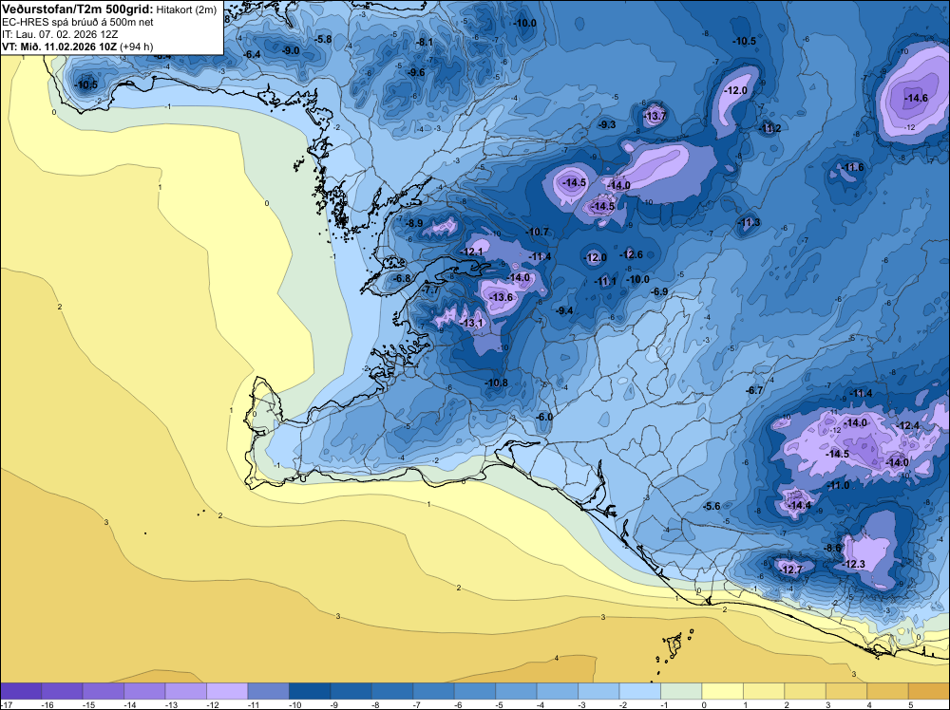Click the -5.8 temperature label
Image resolution: width=950 pixels, height=710 pixels.
click(x=323, y=39)
